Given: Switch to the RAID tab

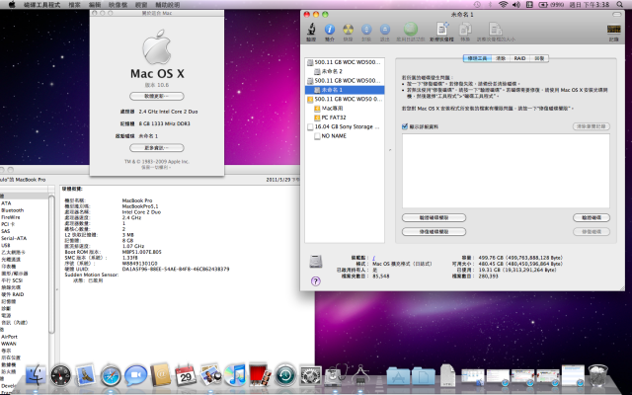Looking at the screenshot, I should (x=519, y=58).
